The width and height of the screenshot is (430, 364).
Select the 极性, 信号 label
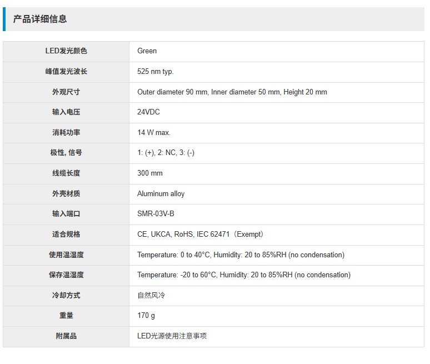66,153
